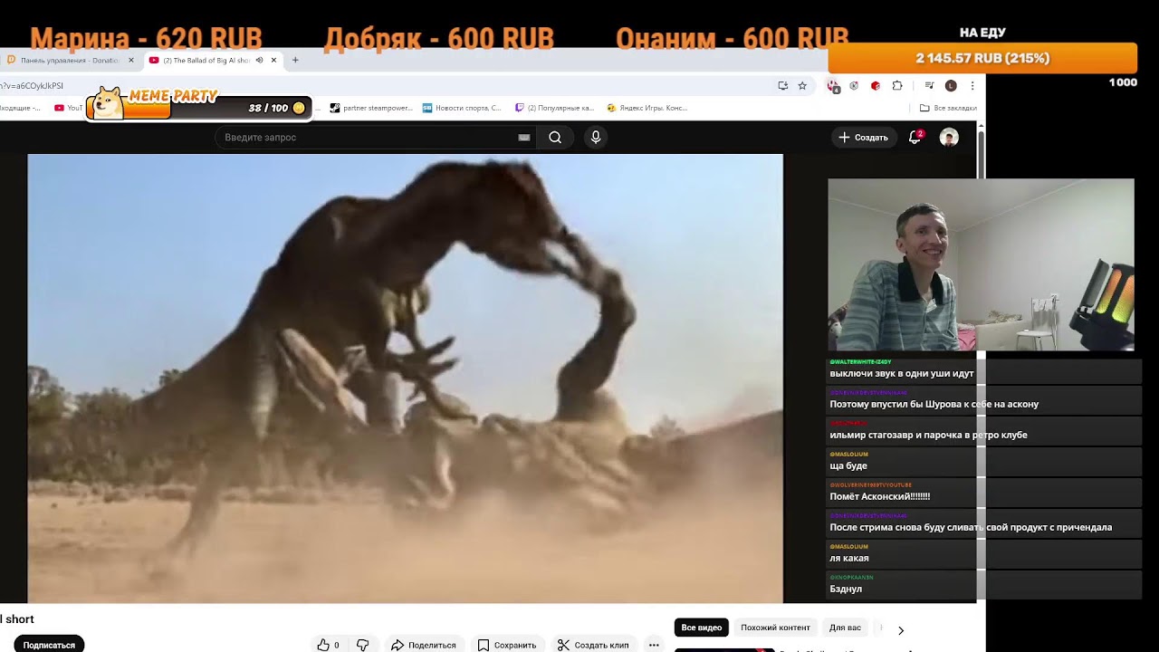Click chat message about ильмир стагозавр
This screenshot has width=1159, height=652.
(x=928, y=435)
